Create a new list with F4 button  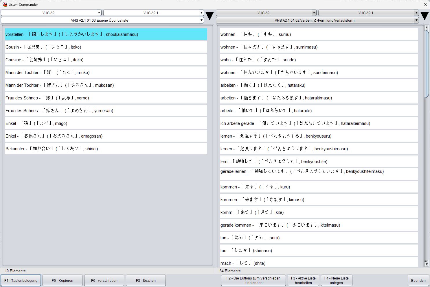coord(336,280)
